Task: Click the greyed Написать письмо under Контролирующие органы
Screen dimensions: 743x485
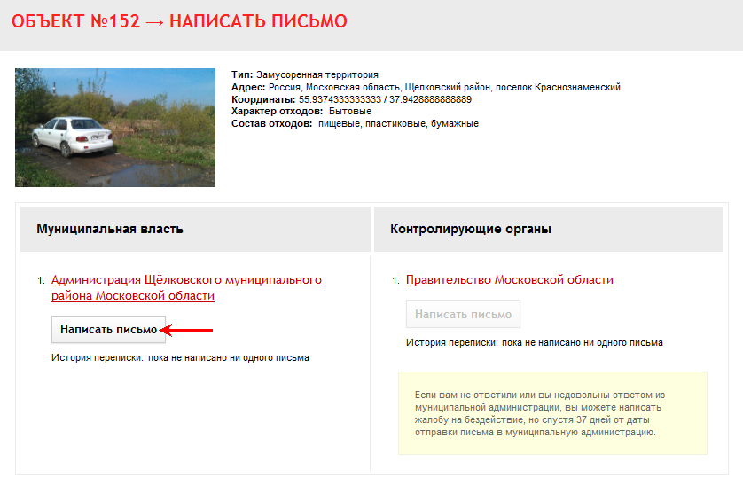Action: (x=463, y=314)
